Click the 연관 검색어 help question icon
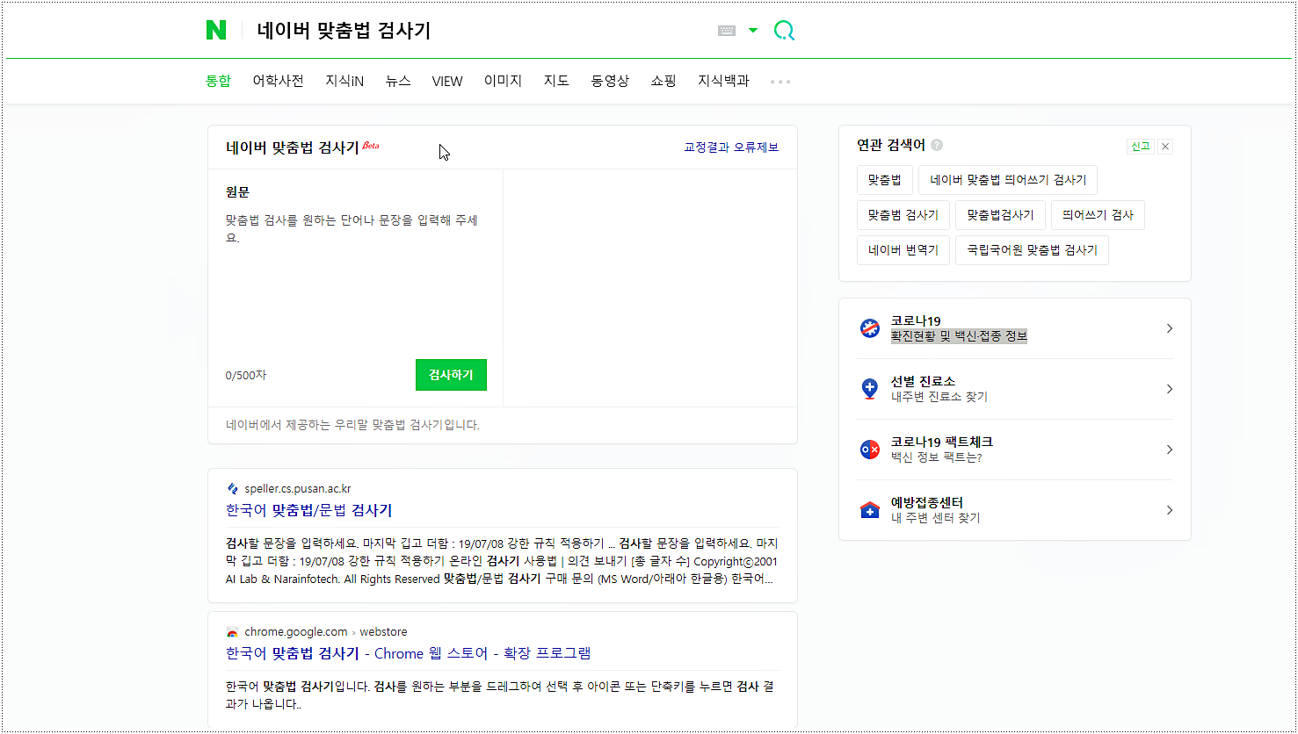This screenshot has height=734, width=1298. tap(937, 146)
